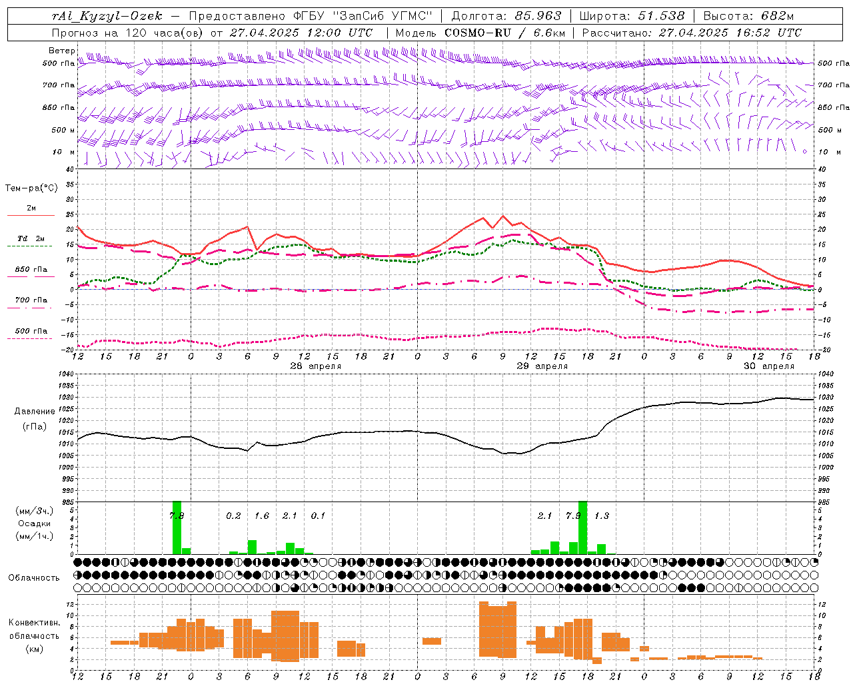Click the tall green bar under 7.9
Image resolution: width=853 pixels, height=682 pixels.
tap(583, 527)
